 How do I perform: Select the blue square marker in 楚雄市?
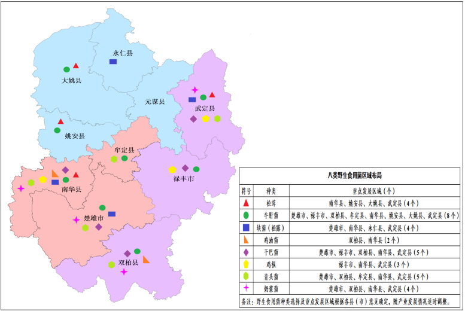(x=112, y=214)
